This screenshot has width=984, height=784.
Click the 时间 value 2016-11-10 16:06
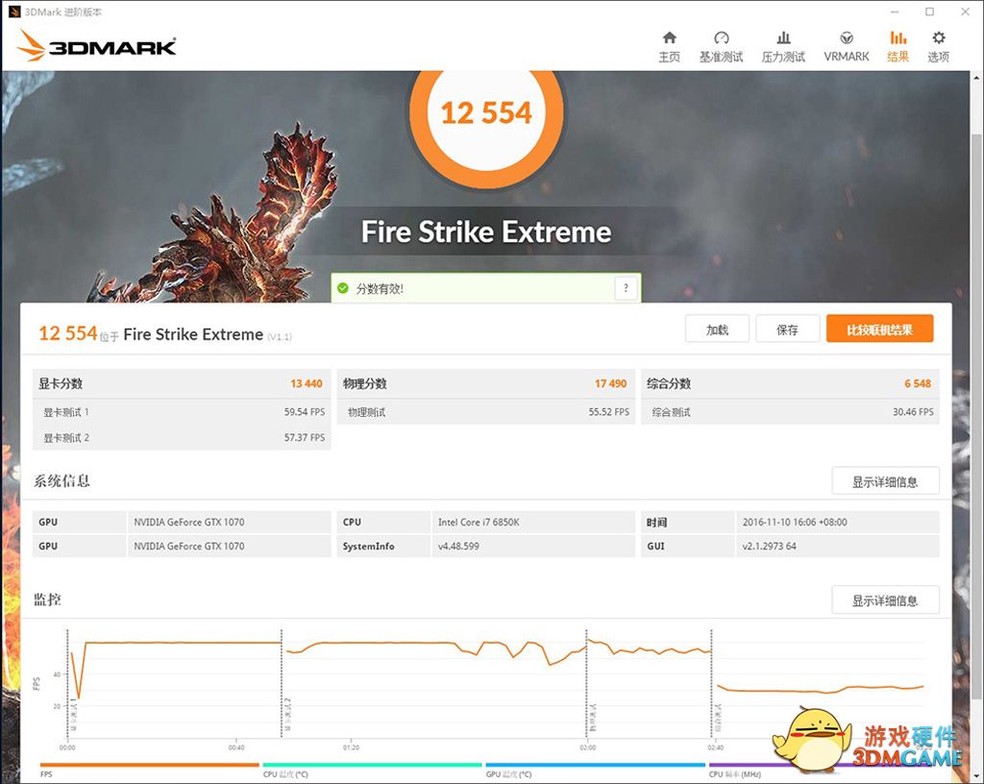click(795, 522)
